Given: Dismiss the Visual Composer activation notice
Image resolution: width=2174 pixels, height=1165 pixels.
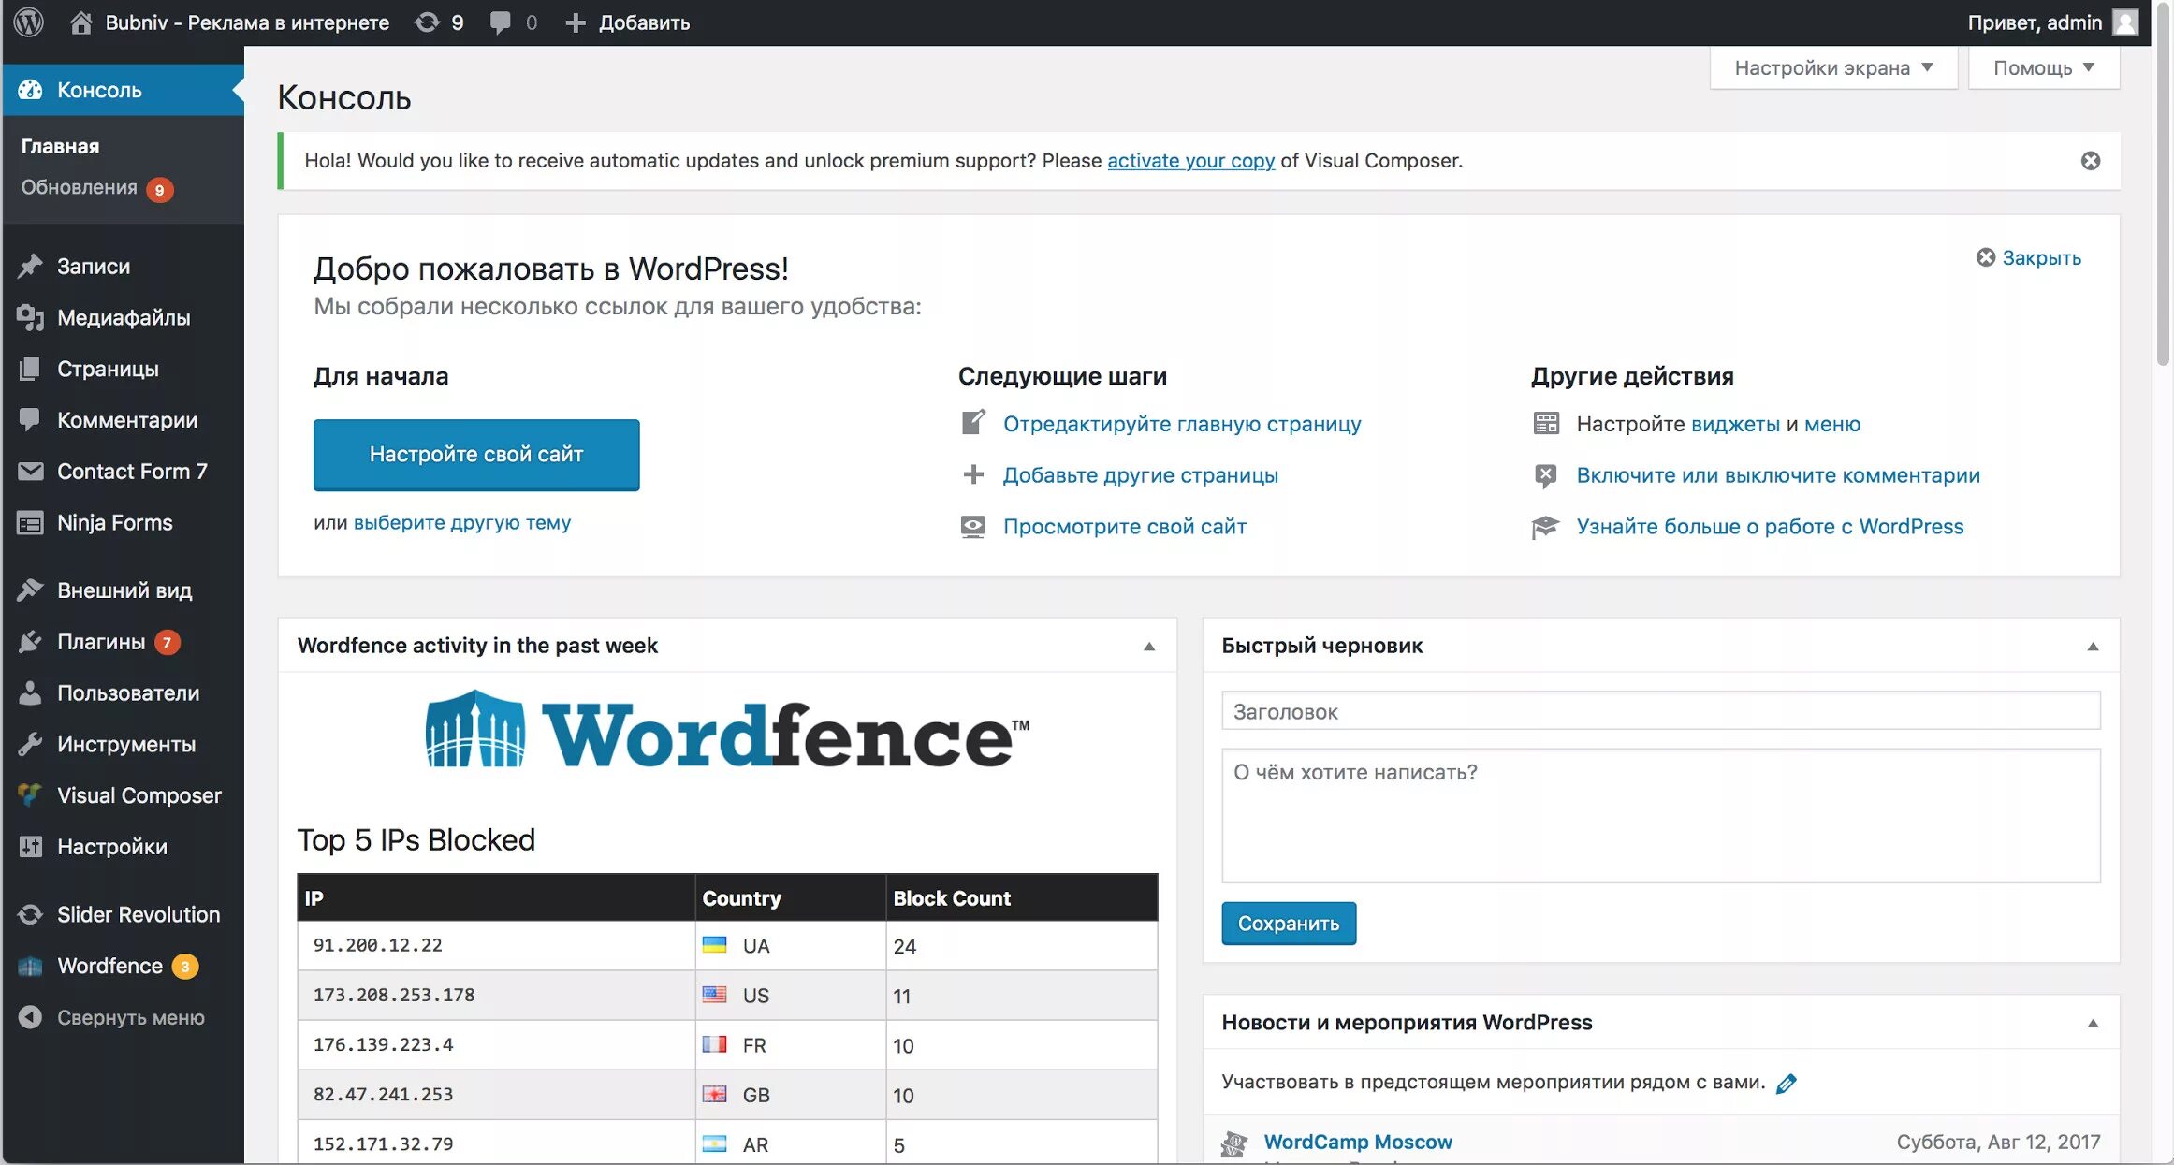Looking at the screenshot, I should pos(2090,161).
